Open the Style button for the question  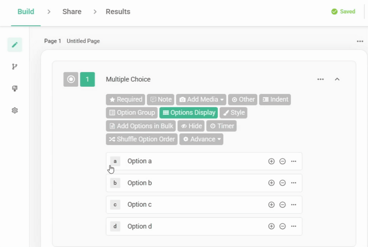click(233, 113)
